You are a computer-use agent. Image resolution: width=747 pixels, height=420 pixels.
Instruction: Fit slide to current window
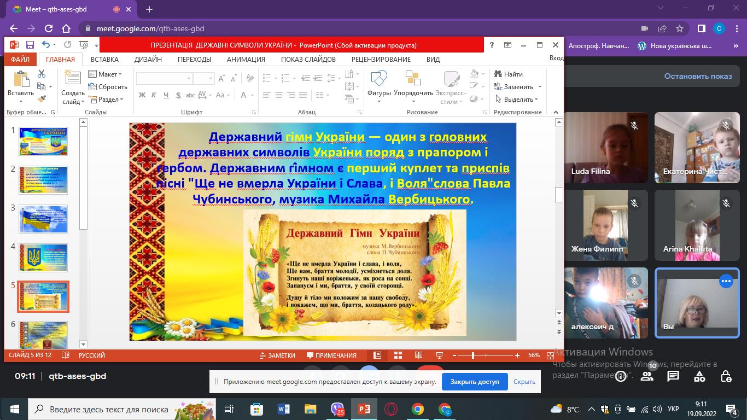point(550,355)
